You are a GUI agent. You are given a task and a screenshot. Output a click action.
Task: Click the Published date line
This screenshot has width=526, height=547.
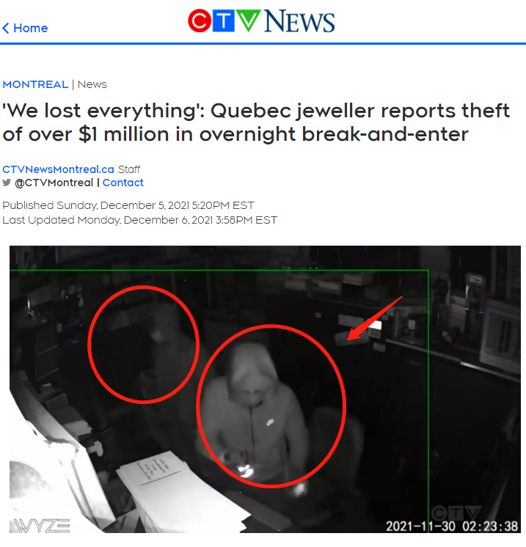point(128,205)
